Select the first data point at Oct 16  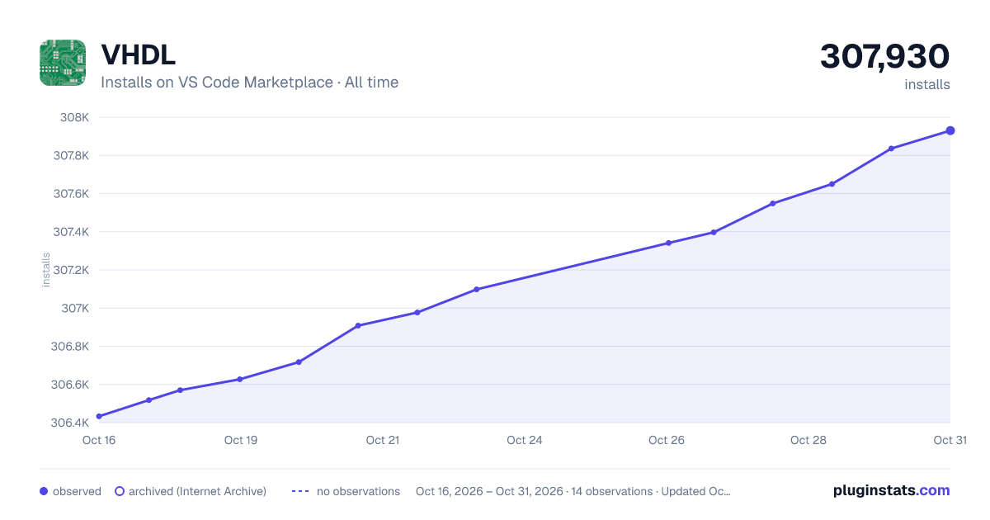pyautogui.click(x=99, y=416)
